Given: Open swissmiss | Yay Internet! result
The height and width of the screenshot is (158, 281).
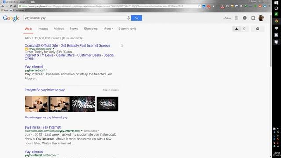Looking at the screenshot, I should [43, 127].
